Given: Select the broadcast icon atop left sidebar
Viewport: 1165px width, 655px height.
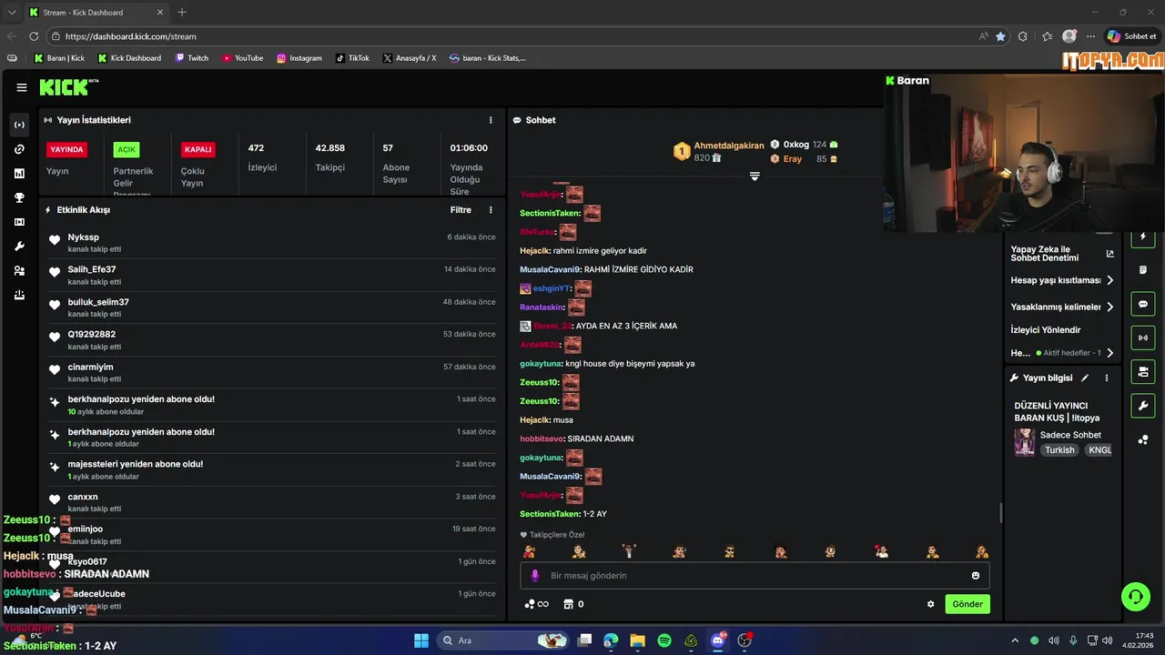Looking at the screenshot, I should pyautogui.click(x=19, y=125).
